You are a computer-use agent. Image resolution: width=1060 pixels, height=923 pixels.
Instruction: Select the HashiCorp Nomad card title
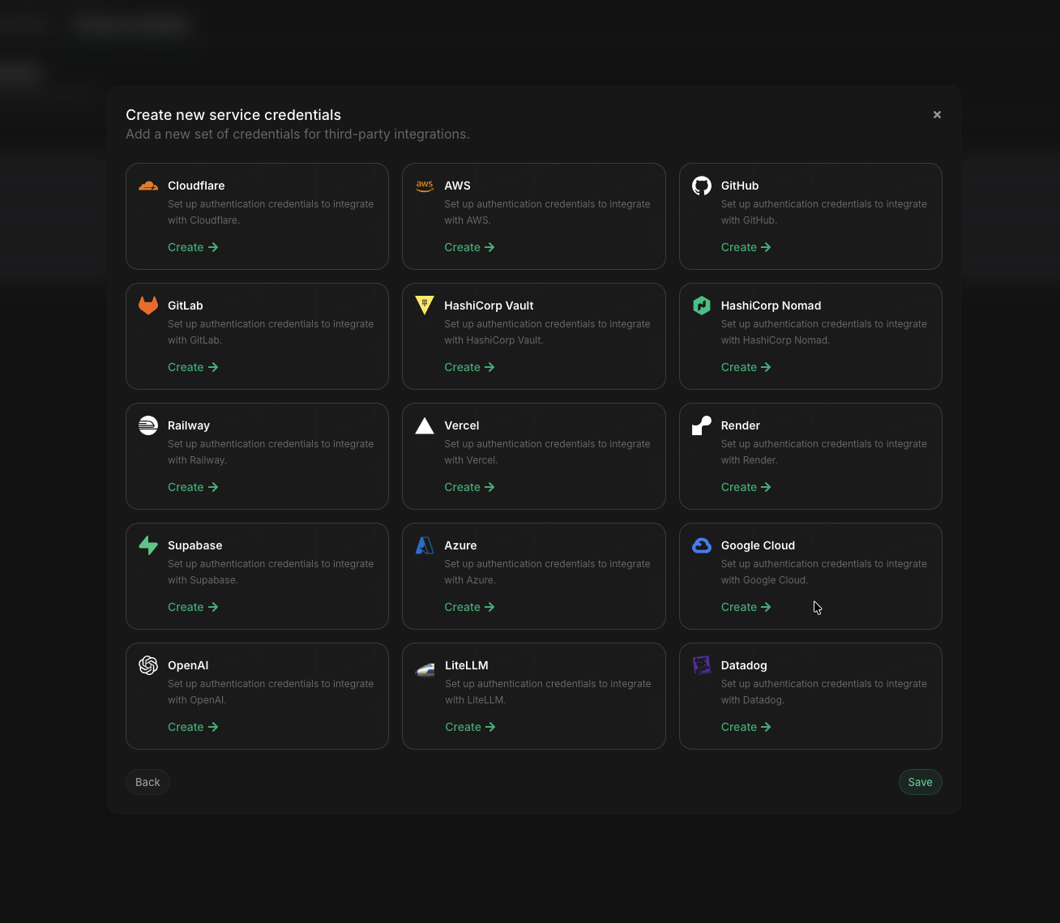(771, 306)
